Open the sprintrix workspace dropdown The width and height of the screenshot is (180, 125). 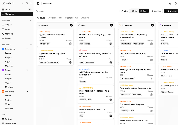[x=22, y=3]
